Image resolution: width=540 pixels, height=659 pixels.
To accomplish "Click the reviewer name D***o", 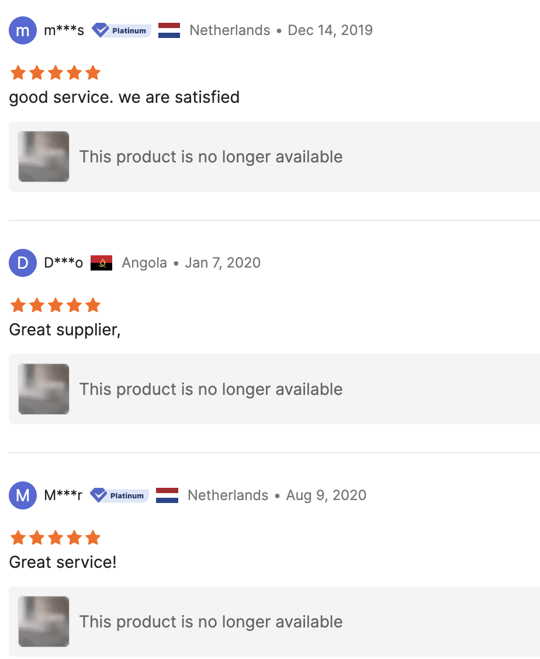I will pos(64,263).
